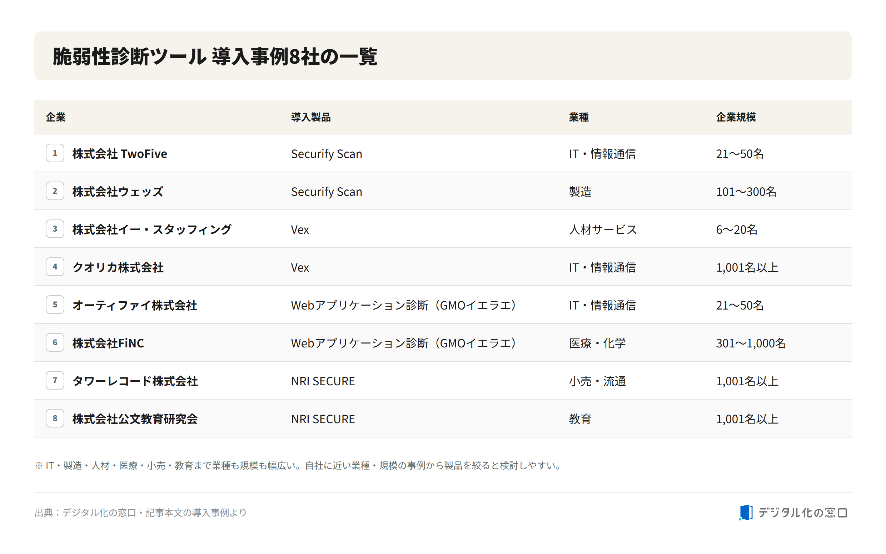Click IT・情報通信 in the クオリカ株式会社 row
The image size is (886, 554).
[602, 267]
